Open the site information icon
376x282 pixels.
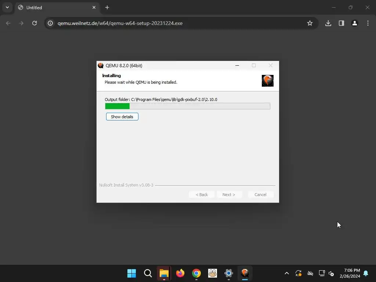(50, 23)
